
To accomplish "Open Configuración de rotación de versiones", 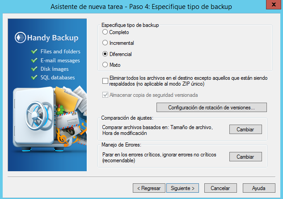I will [x=211, y=108].
